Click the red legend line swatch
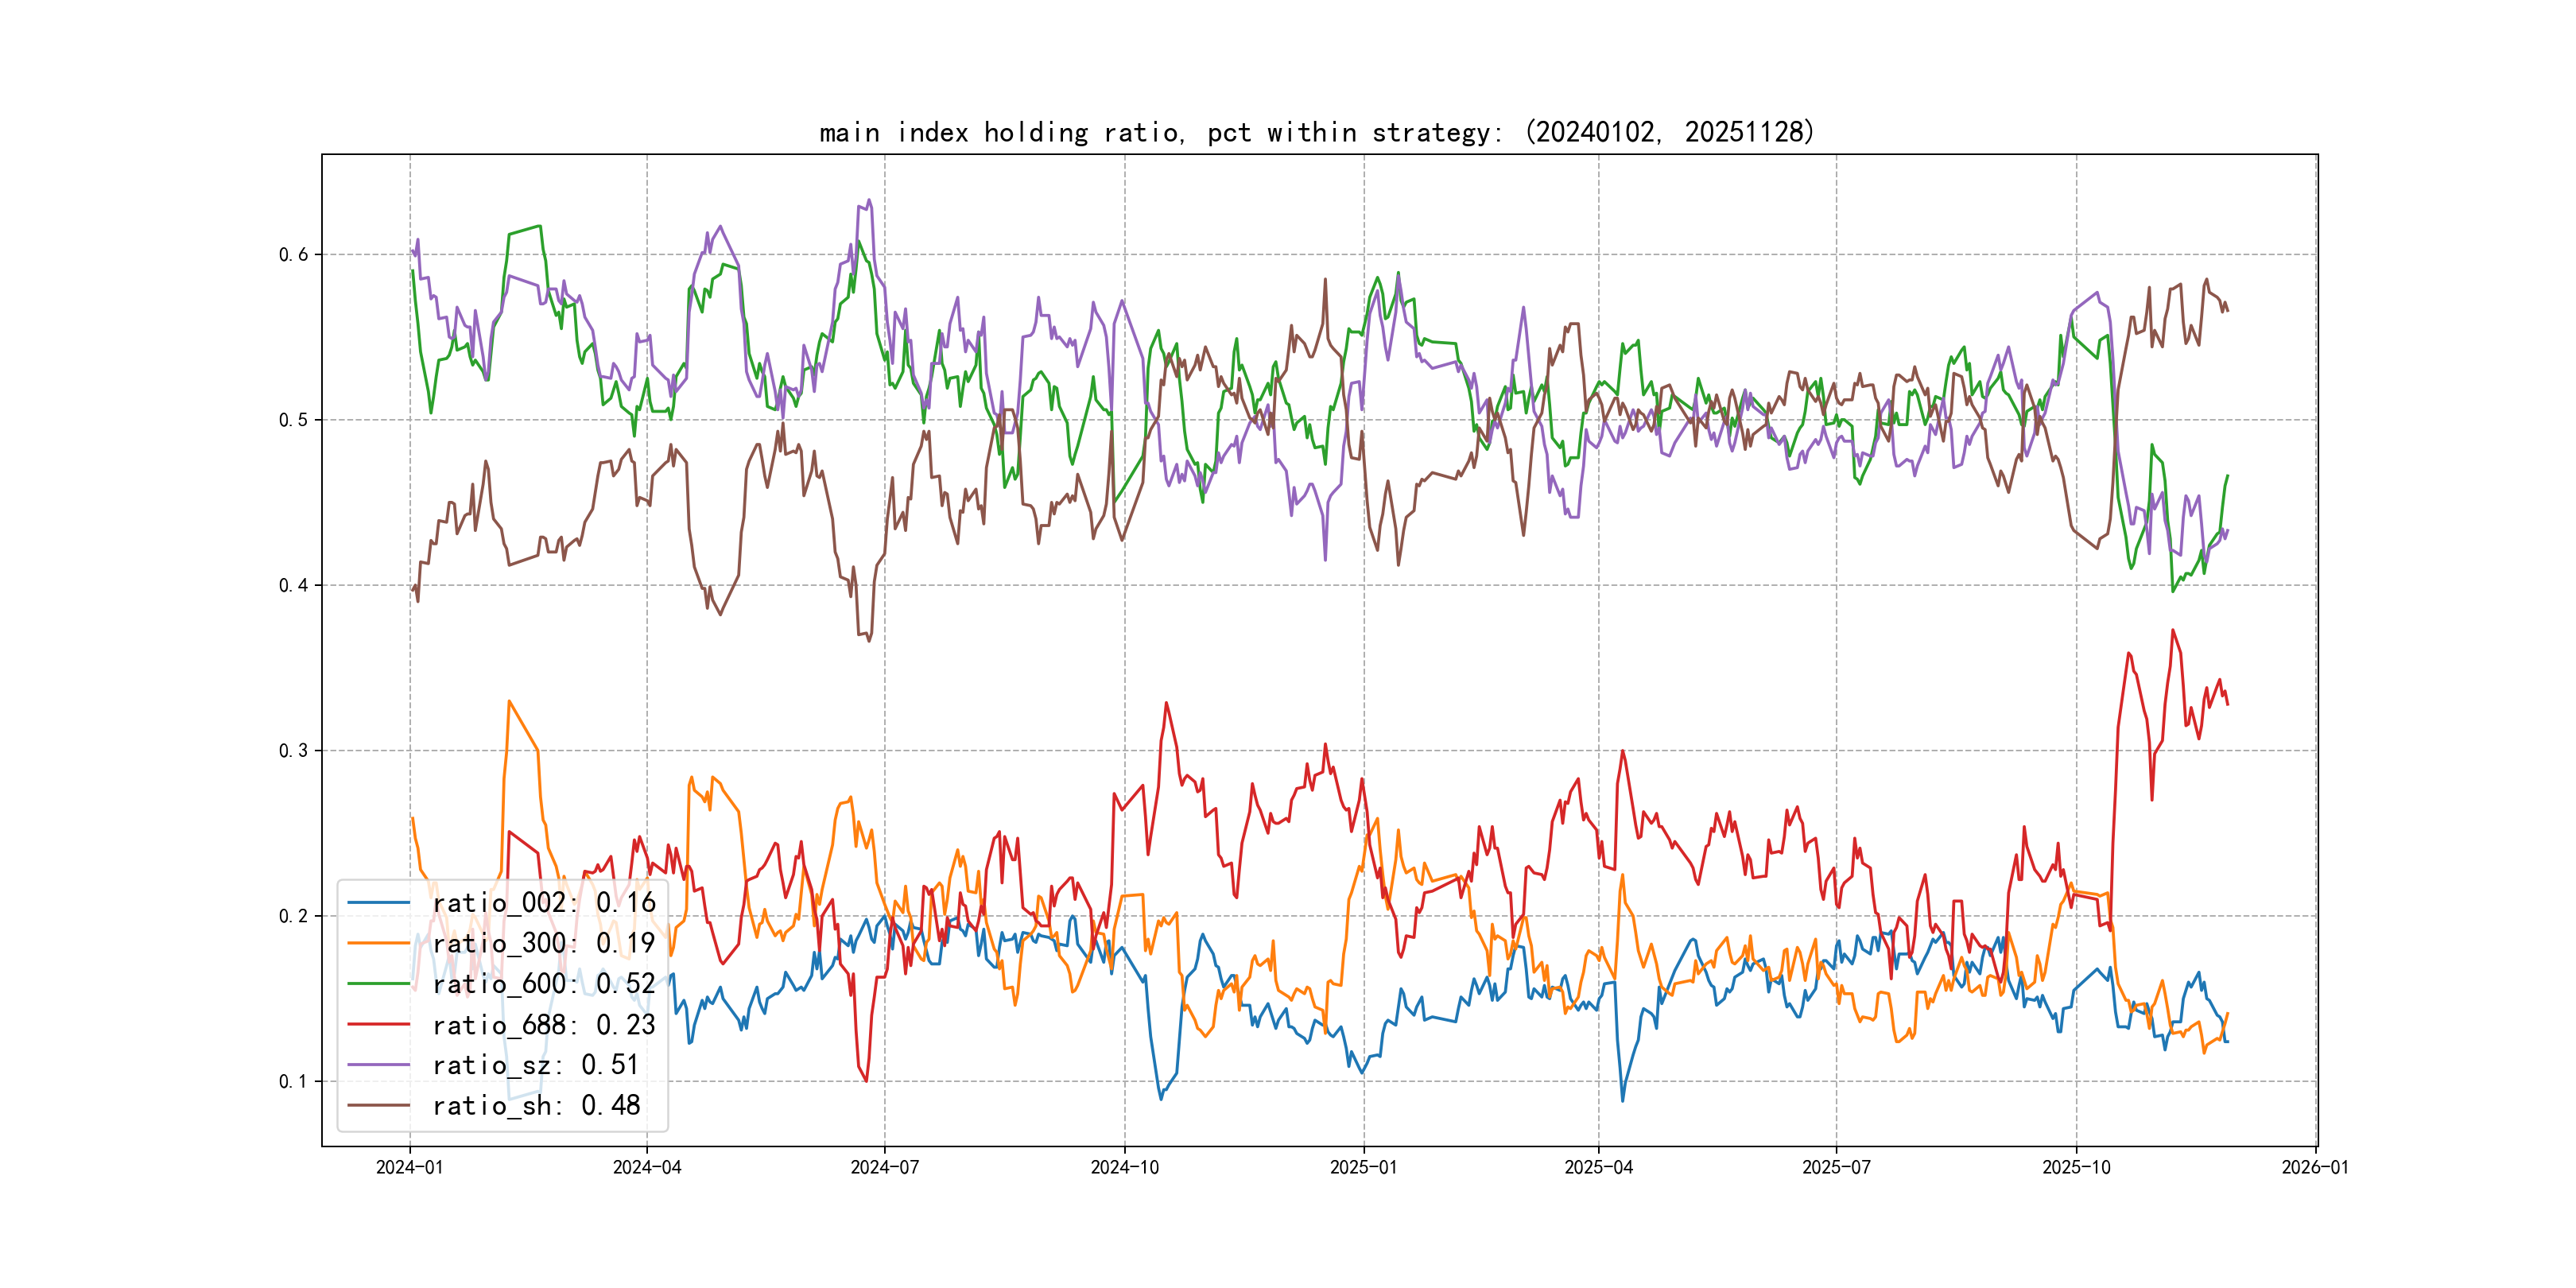2576x1288 pixels. tap(378, 1025)
